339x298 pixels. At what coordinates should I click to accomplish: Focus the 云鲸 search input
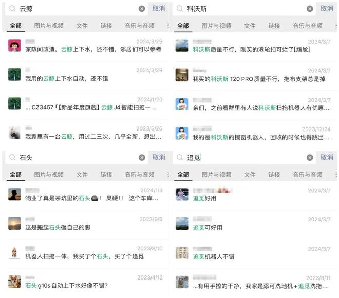77,9
